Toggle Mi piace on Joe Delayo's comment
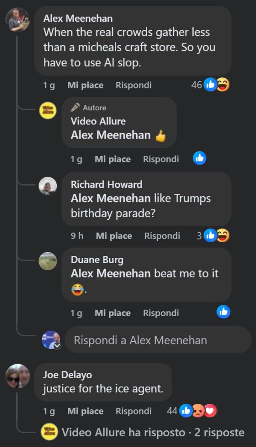Image resolution: width=256 pixels, height=447 pixels. 85,411
